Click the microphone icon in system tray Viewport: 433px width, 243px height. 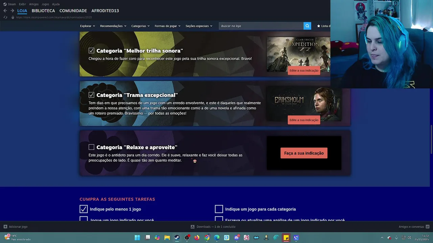coord(396,238)
